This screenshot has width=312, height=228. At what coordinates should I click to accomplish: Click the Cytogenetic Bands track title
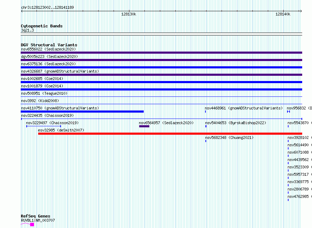pyautogui.click(x=42, y=26)
